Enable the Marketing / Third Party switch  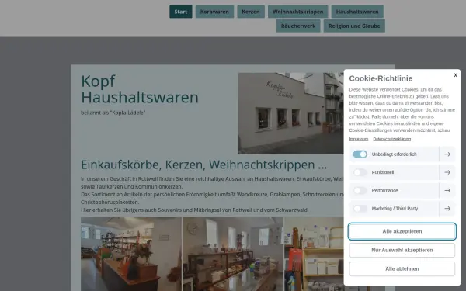[x=360, y=209]
